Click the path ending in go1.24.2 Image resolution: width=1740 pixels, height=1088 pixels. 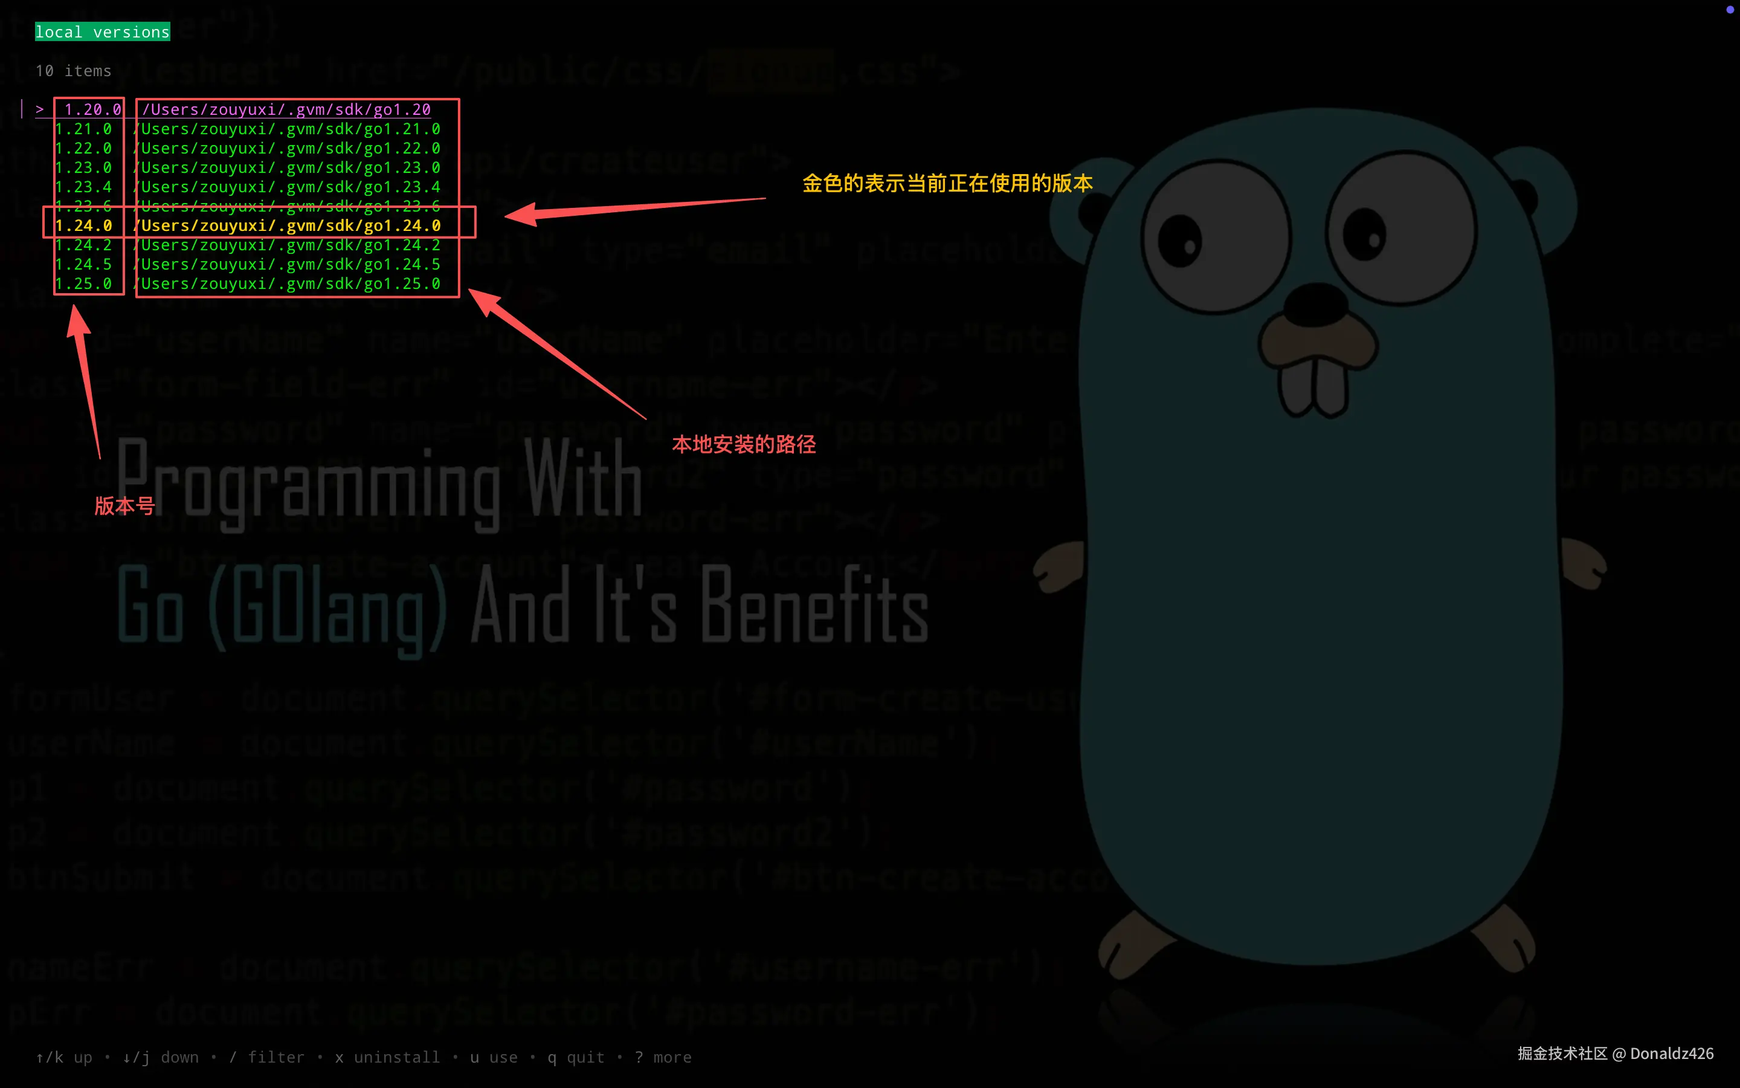click(287, 245)
